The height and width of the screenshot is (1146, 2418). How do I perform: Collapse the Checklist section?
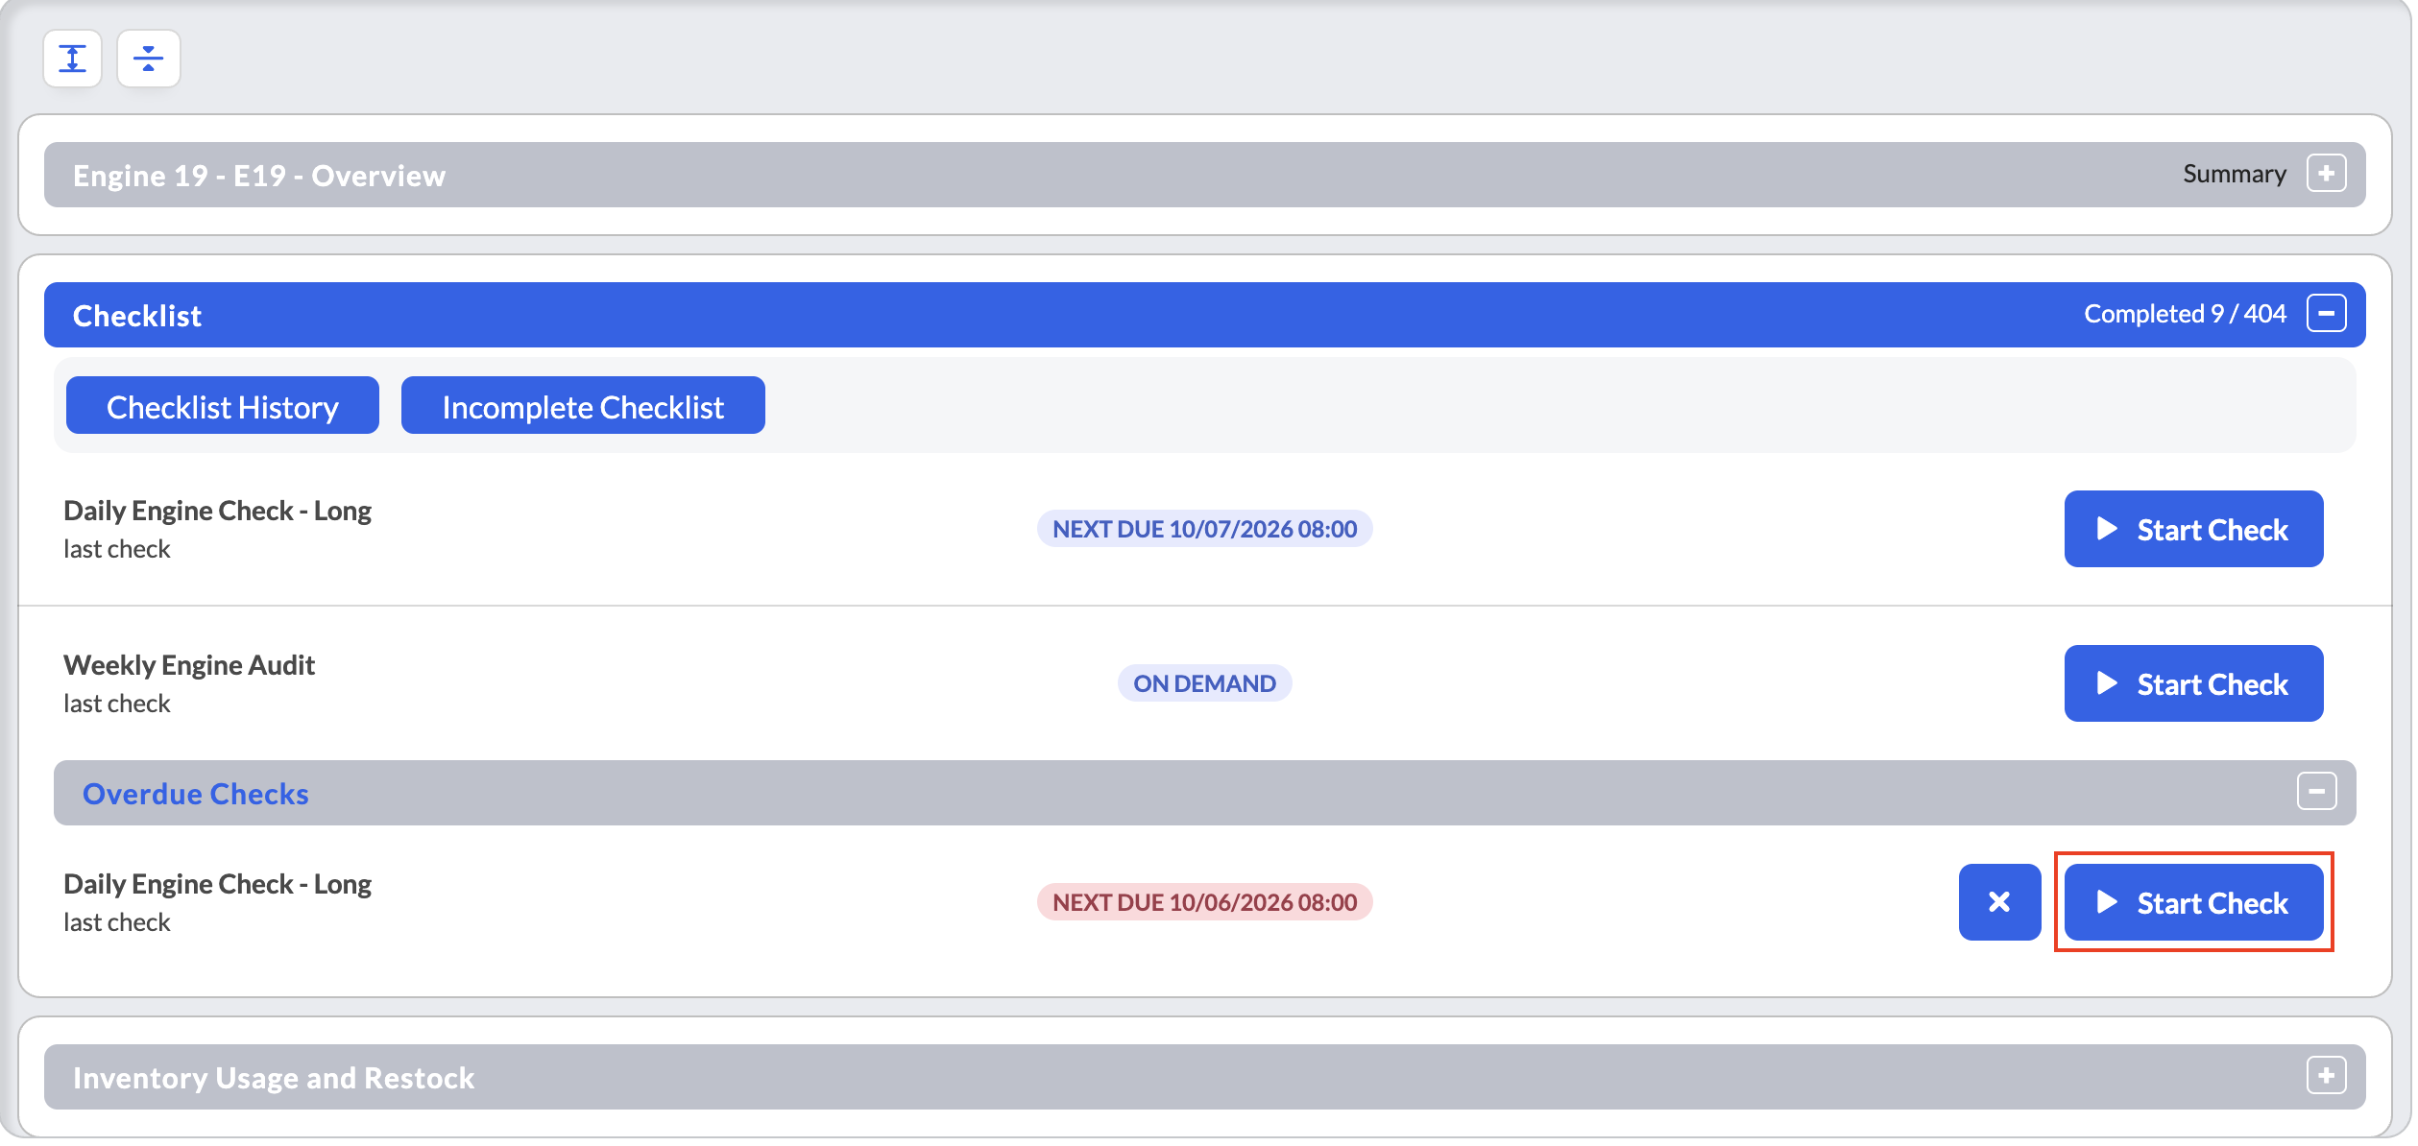coord(2326,314)
